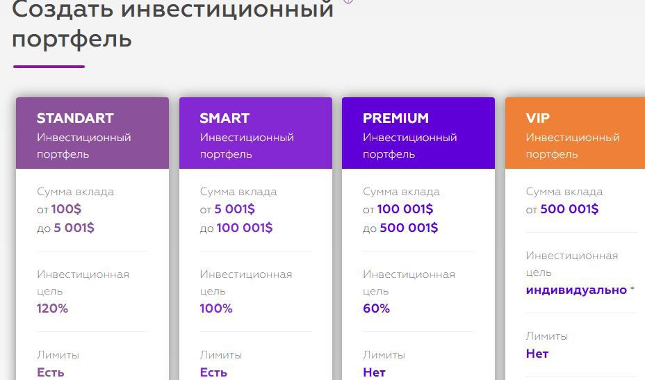Click the "Нет" limits value in VIP card
This screenshot has height=380, width=645.
click(x=537, y=354)
